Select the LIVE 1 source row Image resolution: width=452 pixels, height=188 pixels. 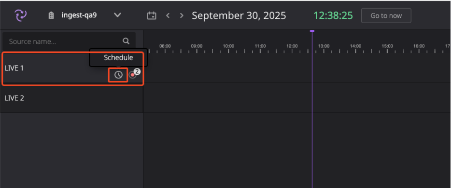click(71, 68)
